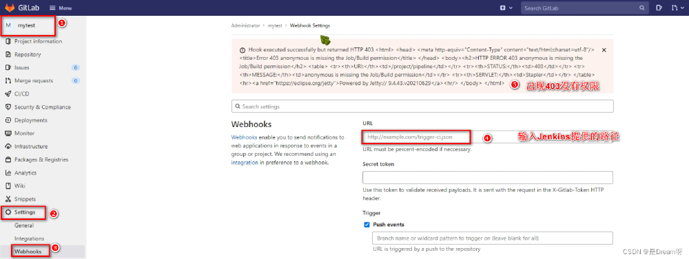Click the mytest breadcrumb link
The image size is (689, 259).
coord(275,25)
